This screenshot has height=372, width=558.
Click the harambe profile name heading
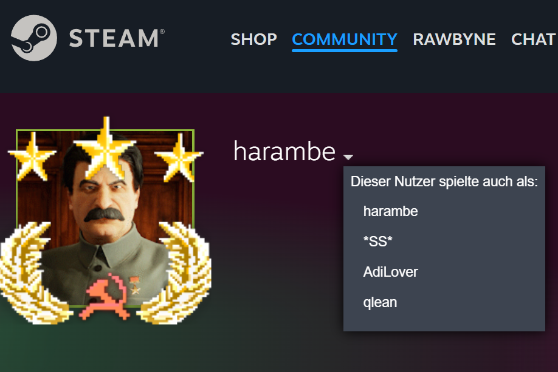pos(284,151)
